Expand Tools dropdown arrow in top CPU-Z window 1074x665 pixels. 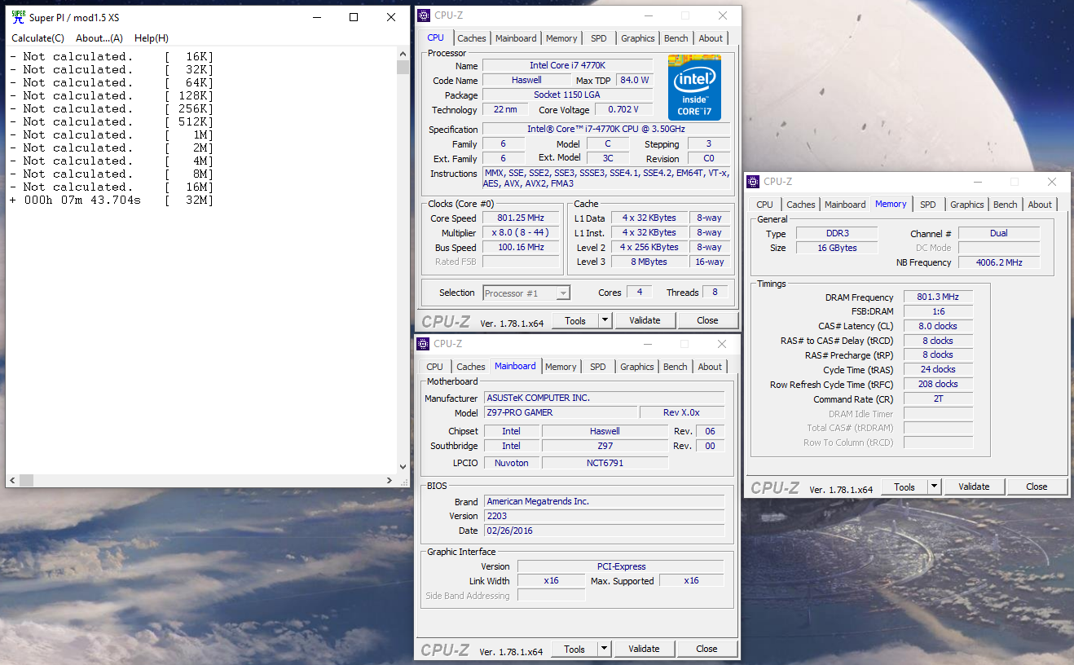(x=605, y=320)
